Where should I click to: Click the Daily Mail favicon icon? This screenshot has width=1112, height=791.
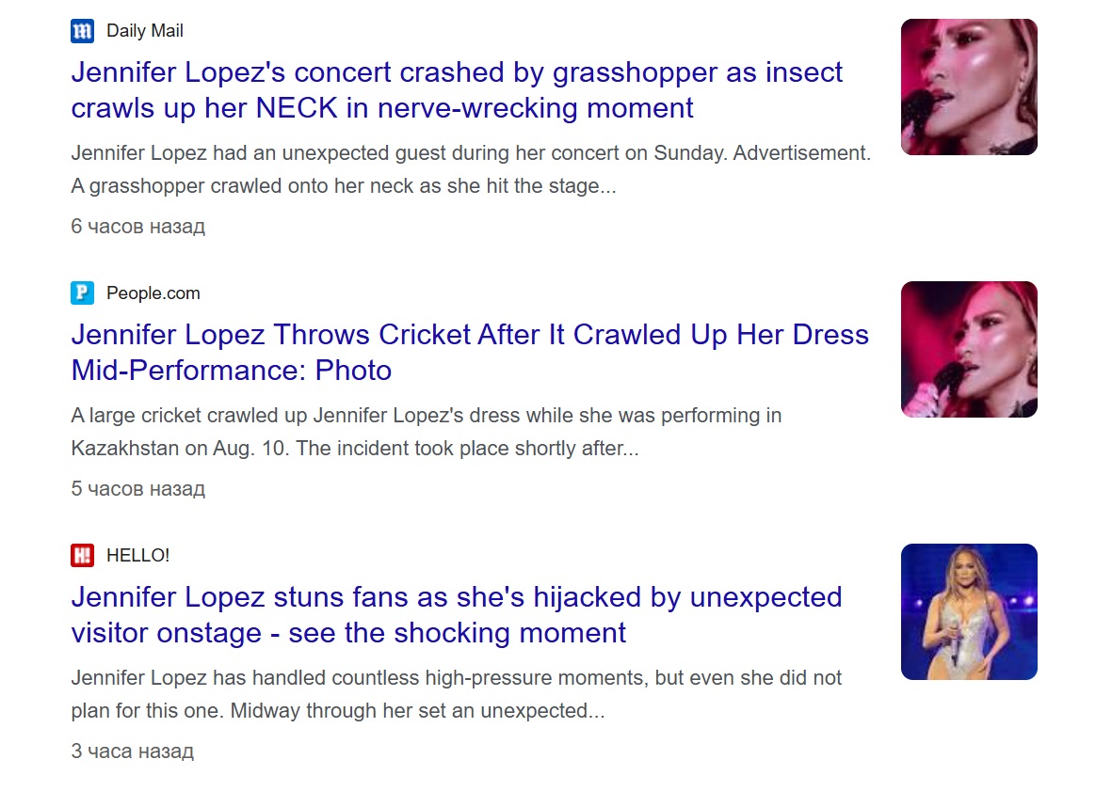83,31
